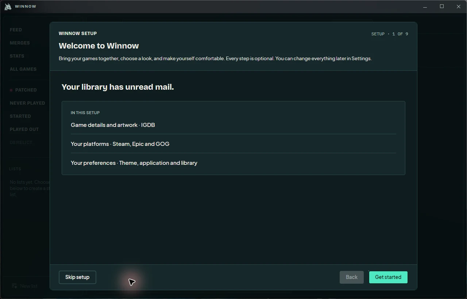Click 'Game details and artwork · IGDB' row
The image size is (467, 299).
(x=233, y=125)
